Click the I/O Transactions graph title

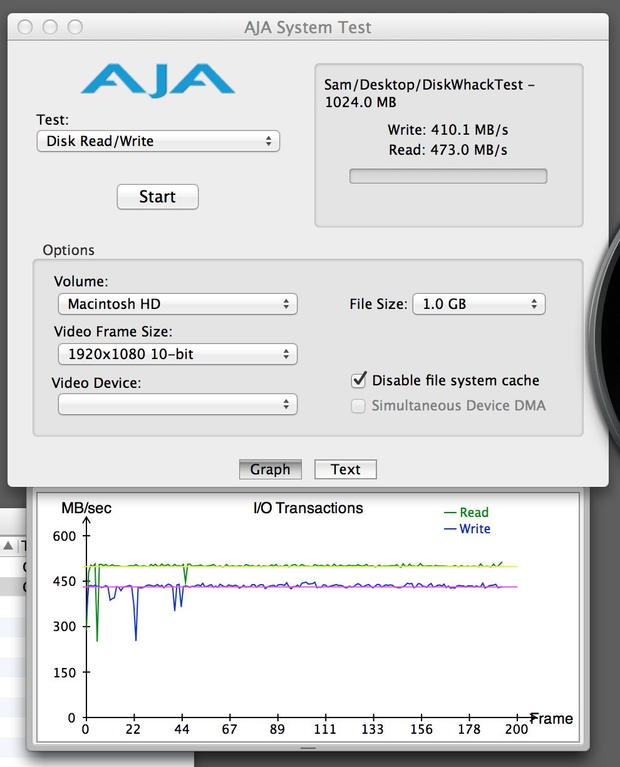(x=307, y=508)
